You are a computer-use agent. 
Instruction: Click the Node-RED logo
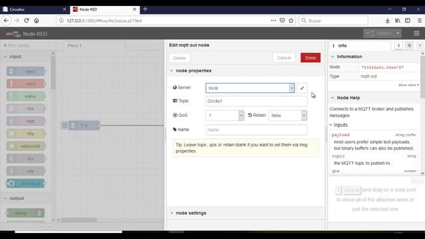tap(13, 34)
